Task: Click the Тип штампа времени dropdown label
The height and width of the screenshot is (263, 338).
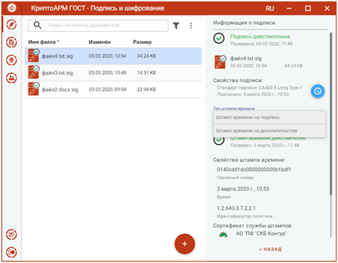Action: (x=234, y=108)
